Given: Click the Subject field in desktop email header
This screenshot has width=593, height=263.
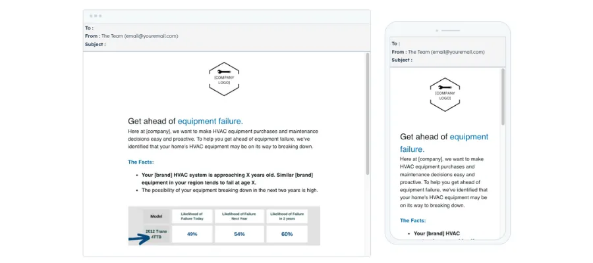Looking at the screenshot, I should [x=227, y=45].
